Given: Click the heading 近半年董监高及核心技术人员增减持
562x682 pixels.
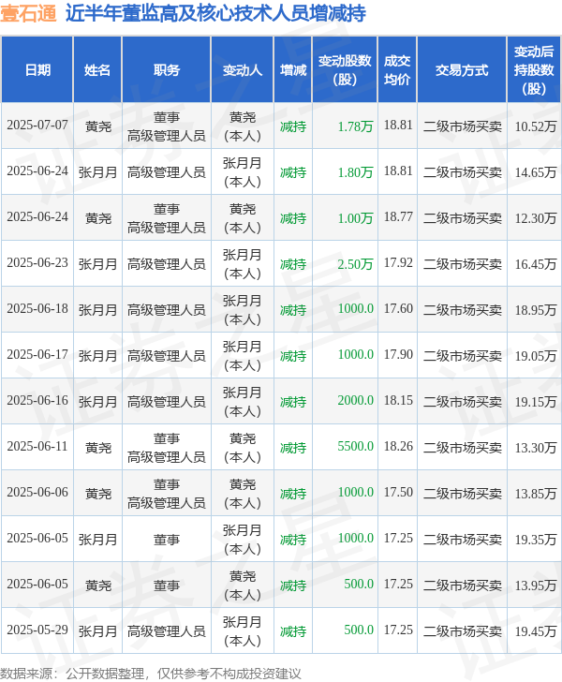Looking at the screenshot, I should [215, 13].
